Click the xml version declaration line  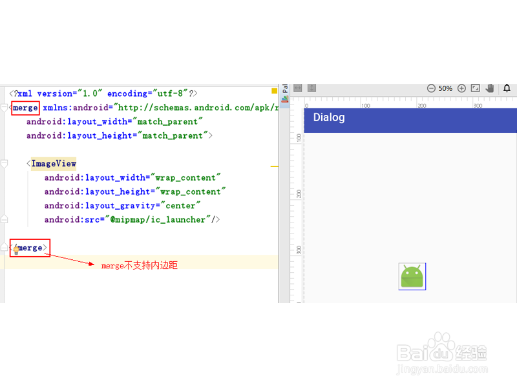pyautogui.click(x=103, y=94)
